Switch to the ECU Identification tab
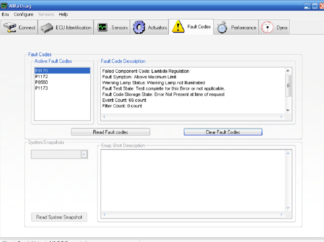The height and width of the screenshot is (242, 324). tap(66, 27)
